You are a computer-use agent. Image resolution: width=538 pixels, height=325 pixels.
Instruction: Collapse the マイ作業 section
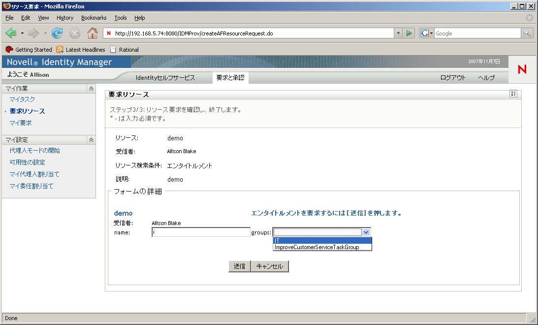click(x=91, y=89)
